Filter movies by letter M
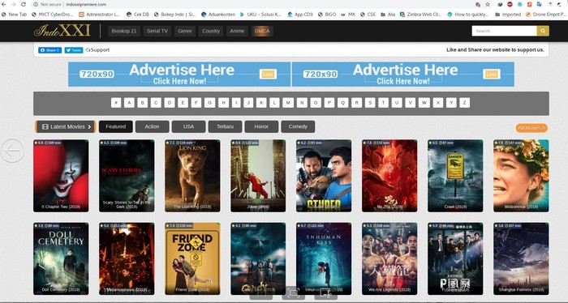568x303 pixels. (x=288, y=103)
